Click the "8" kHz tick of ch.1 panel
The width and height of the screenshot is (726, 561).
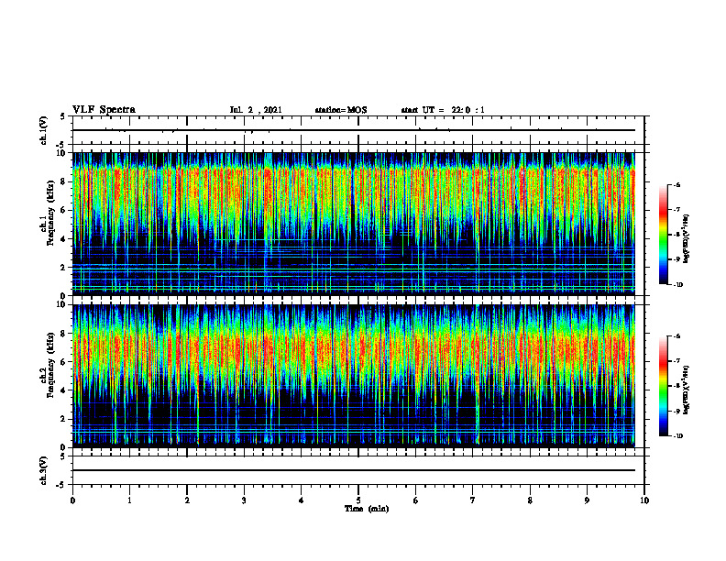tap(64, 181)
